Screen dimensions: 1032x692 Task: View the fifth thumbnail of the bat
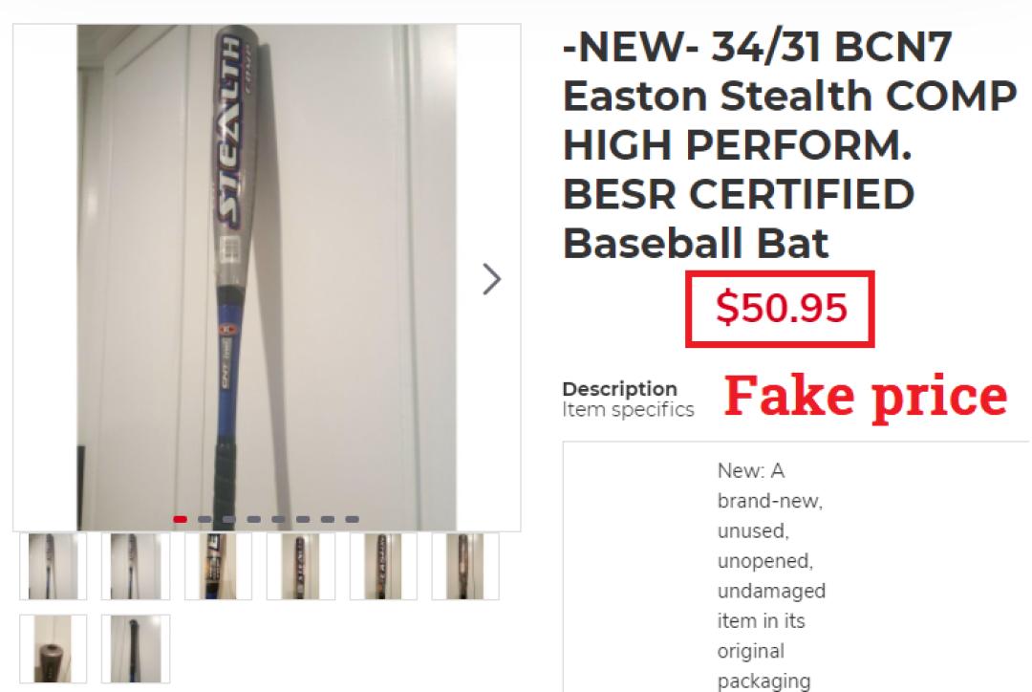(383, 566)
